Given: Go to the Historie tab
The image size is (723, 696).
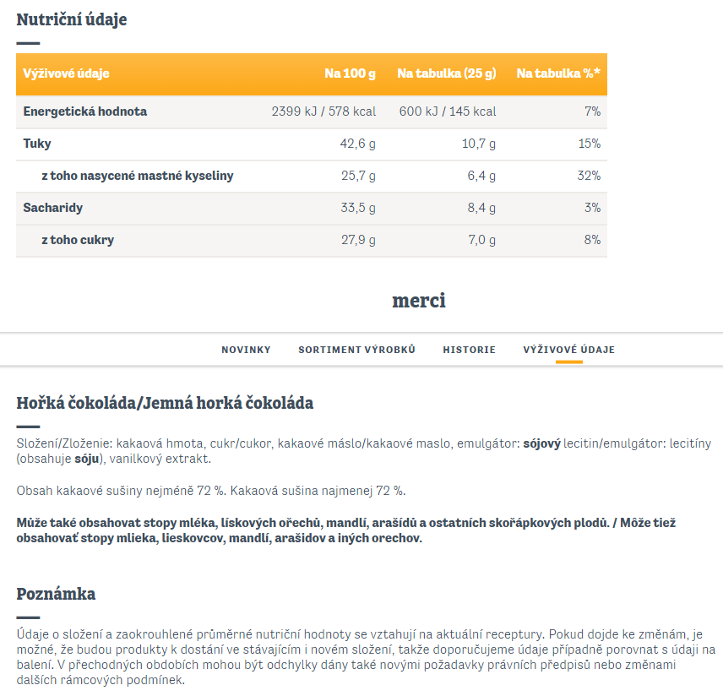Looking at the screenshot, I should (469, 350).
